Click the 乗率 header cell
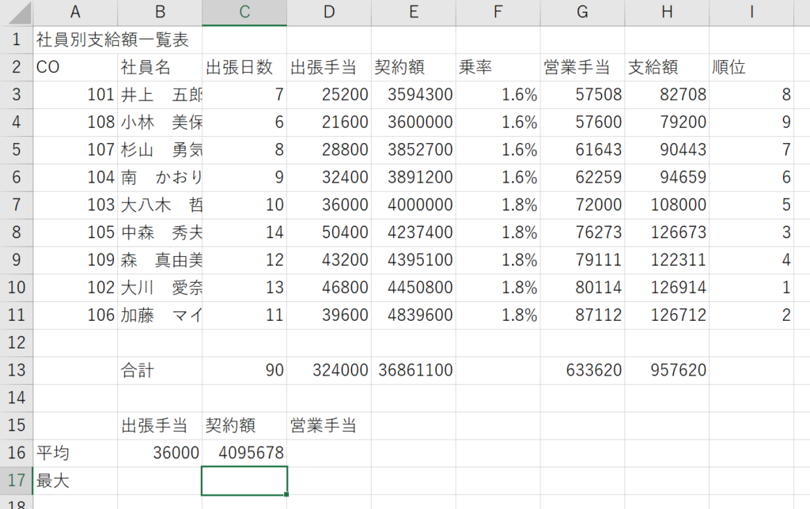 (498, 67)
